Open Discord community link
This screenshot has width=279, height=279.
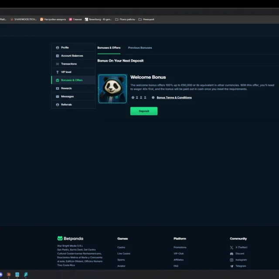tap(237, 254)
